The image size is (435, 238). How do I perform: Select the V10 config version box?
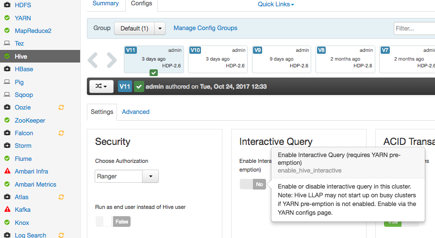[x=217, y=59]
